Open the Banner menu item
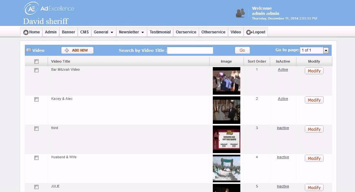 68,32
